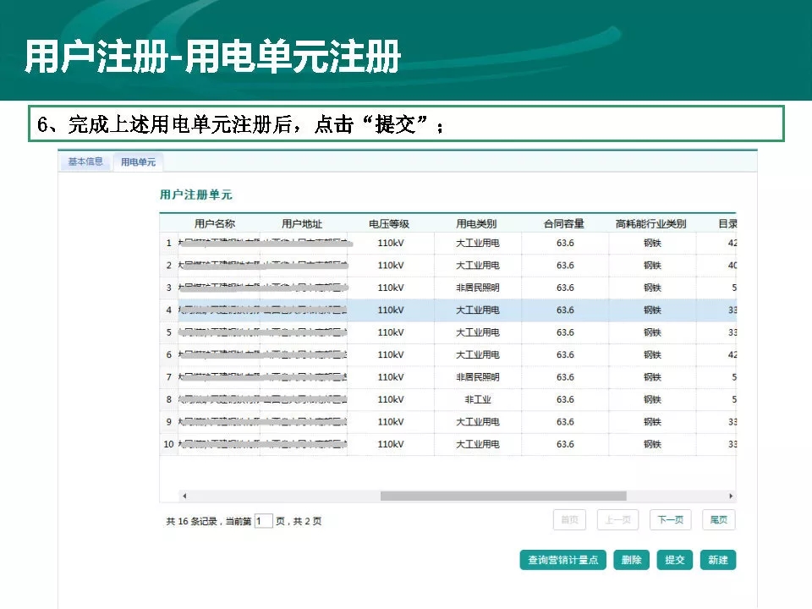Click the scrollbar right arrow
812x609 pixels.
point(731,497)
